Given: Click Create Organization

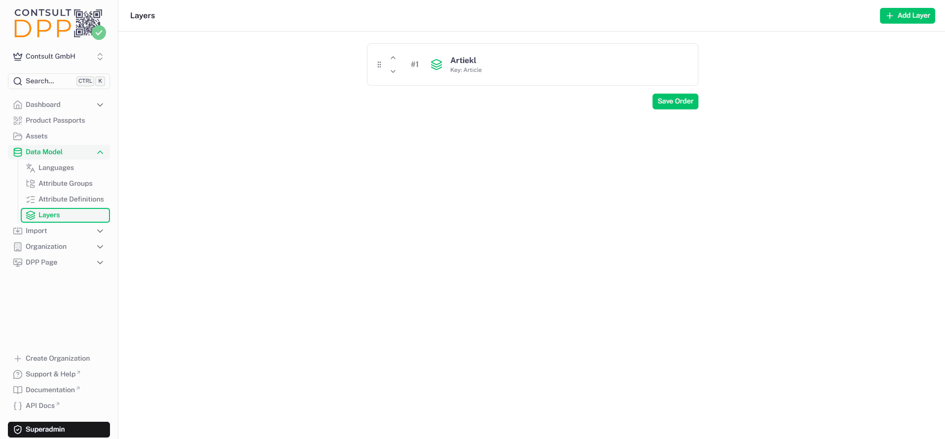Looking at the screenshot, I should tap(59, 359).
